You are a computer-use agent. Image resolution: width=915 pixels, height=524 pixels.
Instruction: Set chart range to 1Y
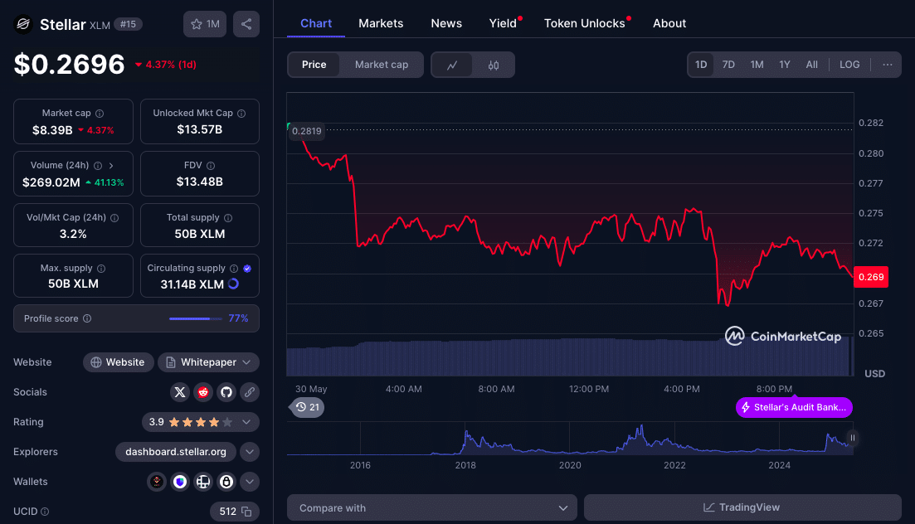tap(784, 65)
